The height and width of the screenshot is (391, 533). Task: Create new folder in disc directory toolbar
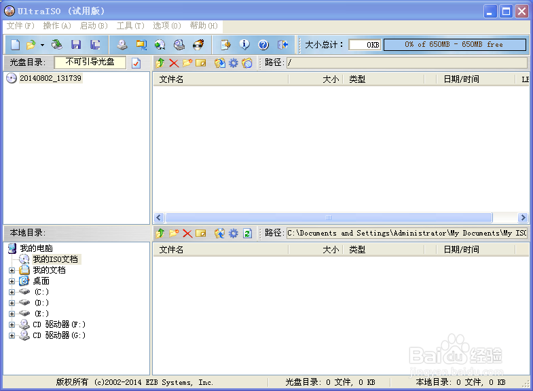pyautogui.click(x=187, y=63)
